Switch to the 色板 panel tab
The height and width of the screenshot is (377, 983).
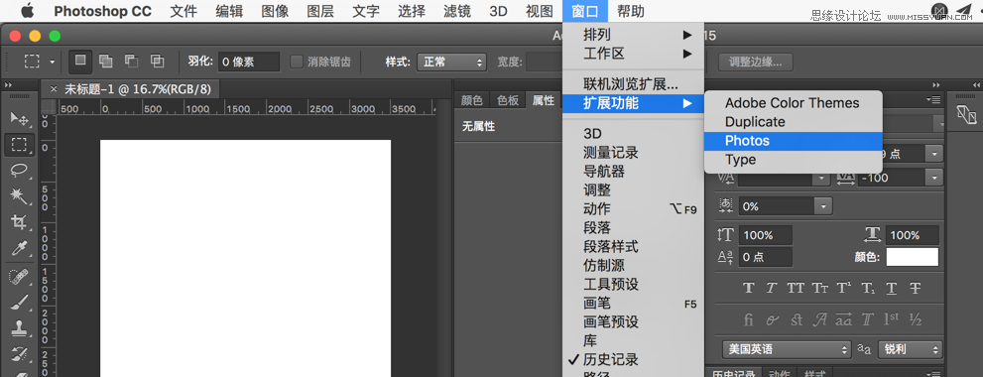click(x=508, y=100)
